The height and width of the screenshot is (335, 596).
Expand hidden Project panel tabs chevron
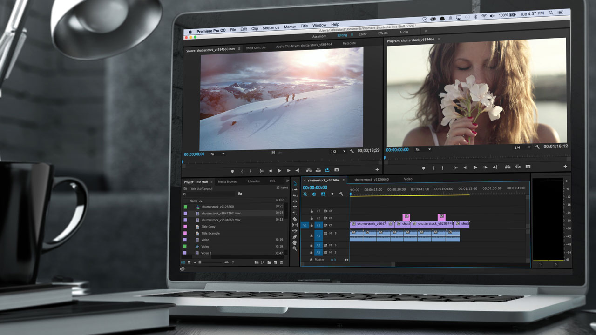point(287,181)
